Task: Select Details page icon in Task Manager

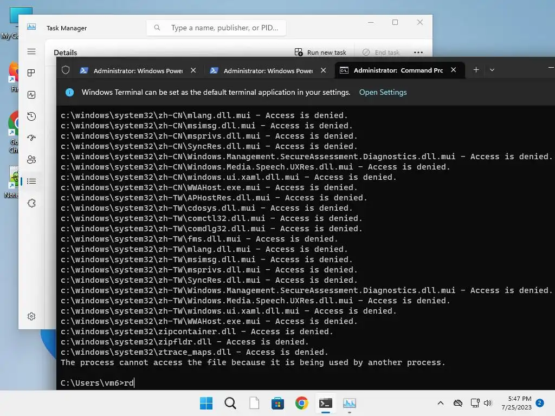Action: click(x=31, y=181)
